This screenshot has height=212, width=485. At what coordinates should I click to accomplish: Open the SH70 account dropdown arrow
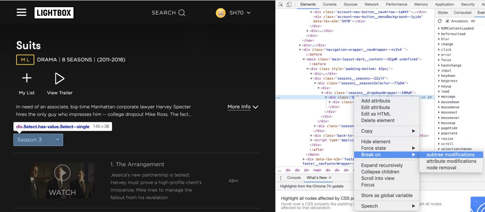(248, 13)
